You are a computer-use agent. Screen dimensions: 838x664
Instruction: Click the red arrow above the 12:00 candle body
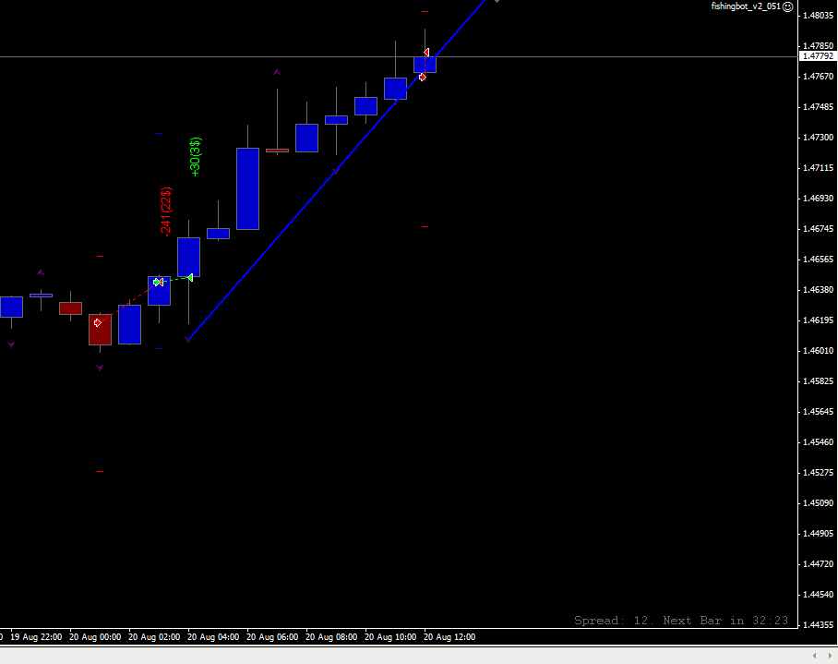point(426,52)
